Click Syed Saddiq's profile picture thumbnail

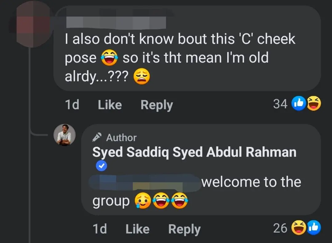pos(65,135)
